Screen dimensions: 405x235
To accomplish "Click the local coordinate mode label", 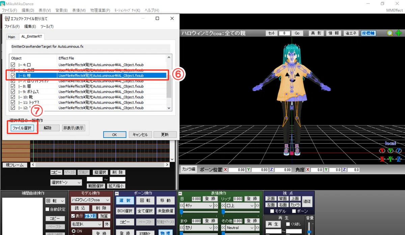I will click(x=390, y=143).
